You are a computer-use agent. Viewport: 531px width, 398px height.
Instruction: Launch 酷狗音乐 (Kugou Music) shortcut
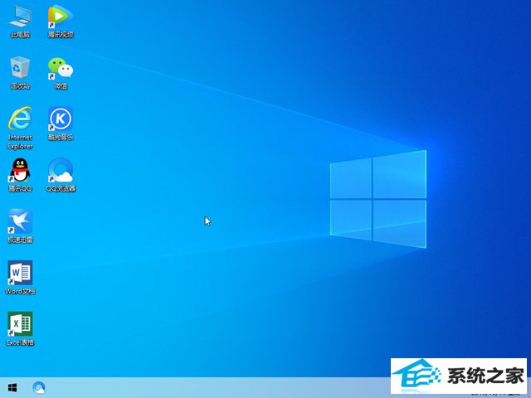(x=60, y=119)
